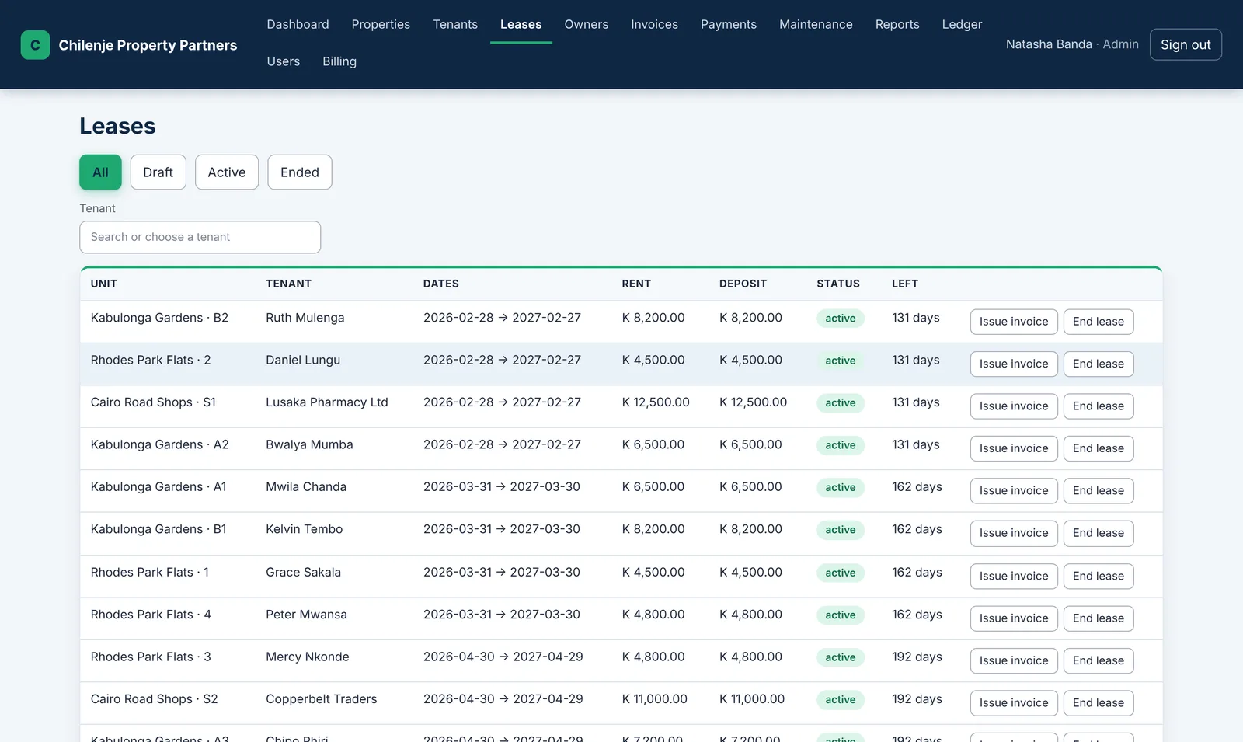The width and height of the screenshot is (1243, 742).
Task: Issue invoice for Ruth Mulenga's lease
Action: coord(1014,322)
